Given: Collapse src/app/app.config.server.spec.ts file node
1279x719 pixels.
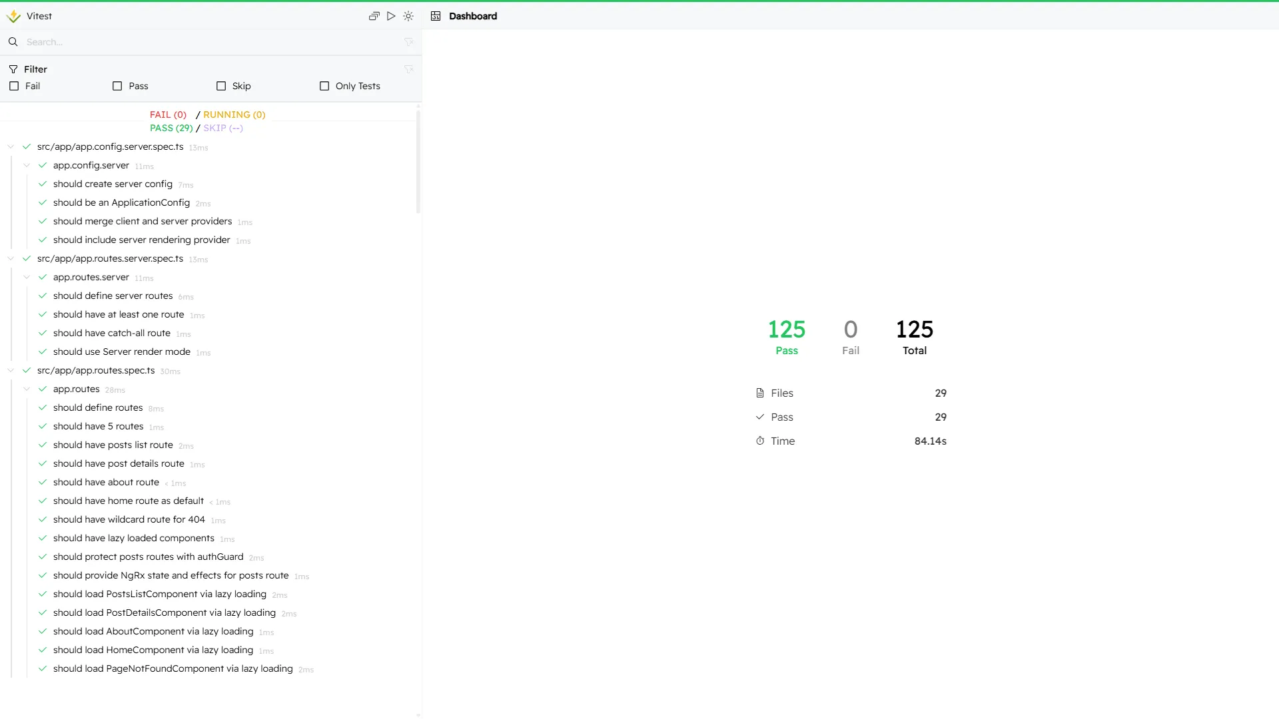Looking at the screenshot, I should (x=11, y=146).
